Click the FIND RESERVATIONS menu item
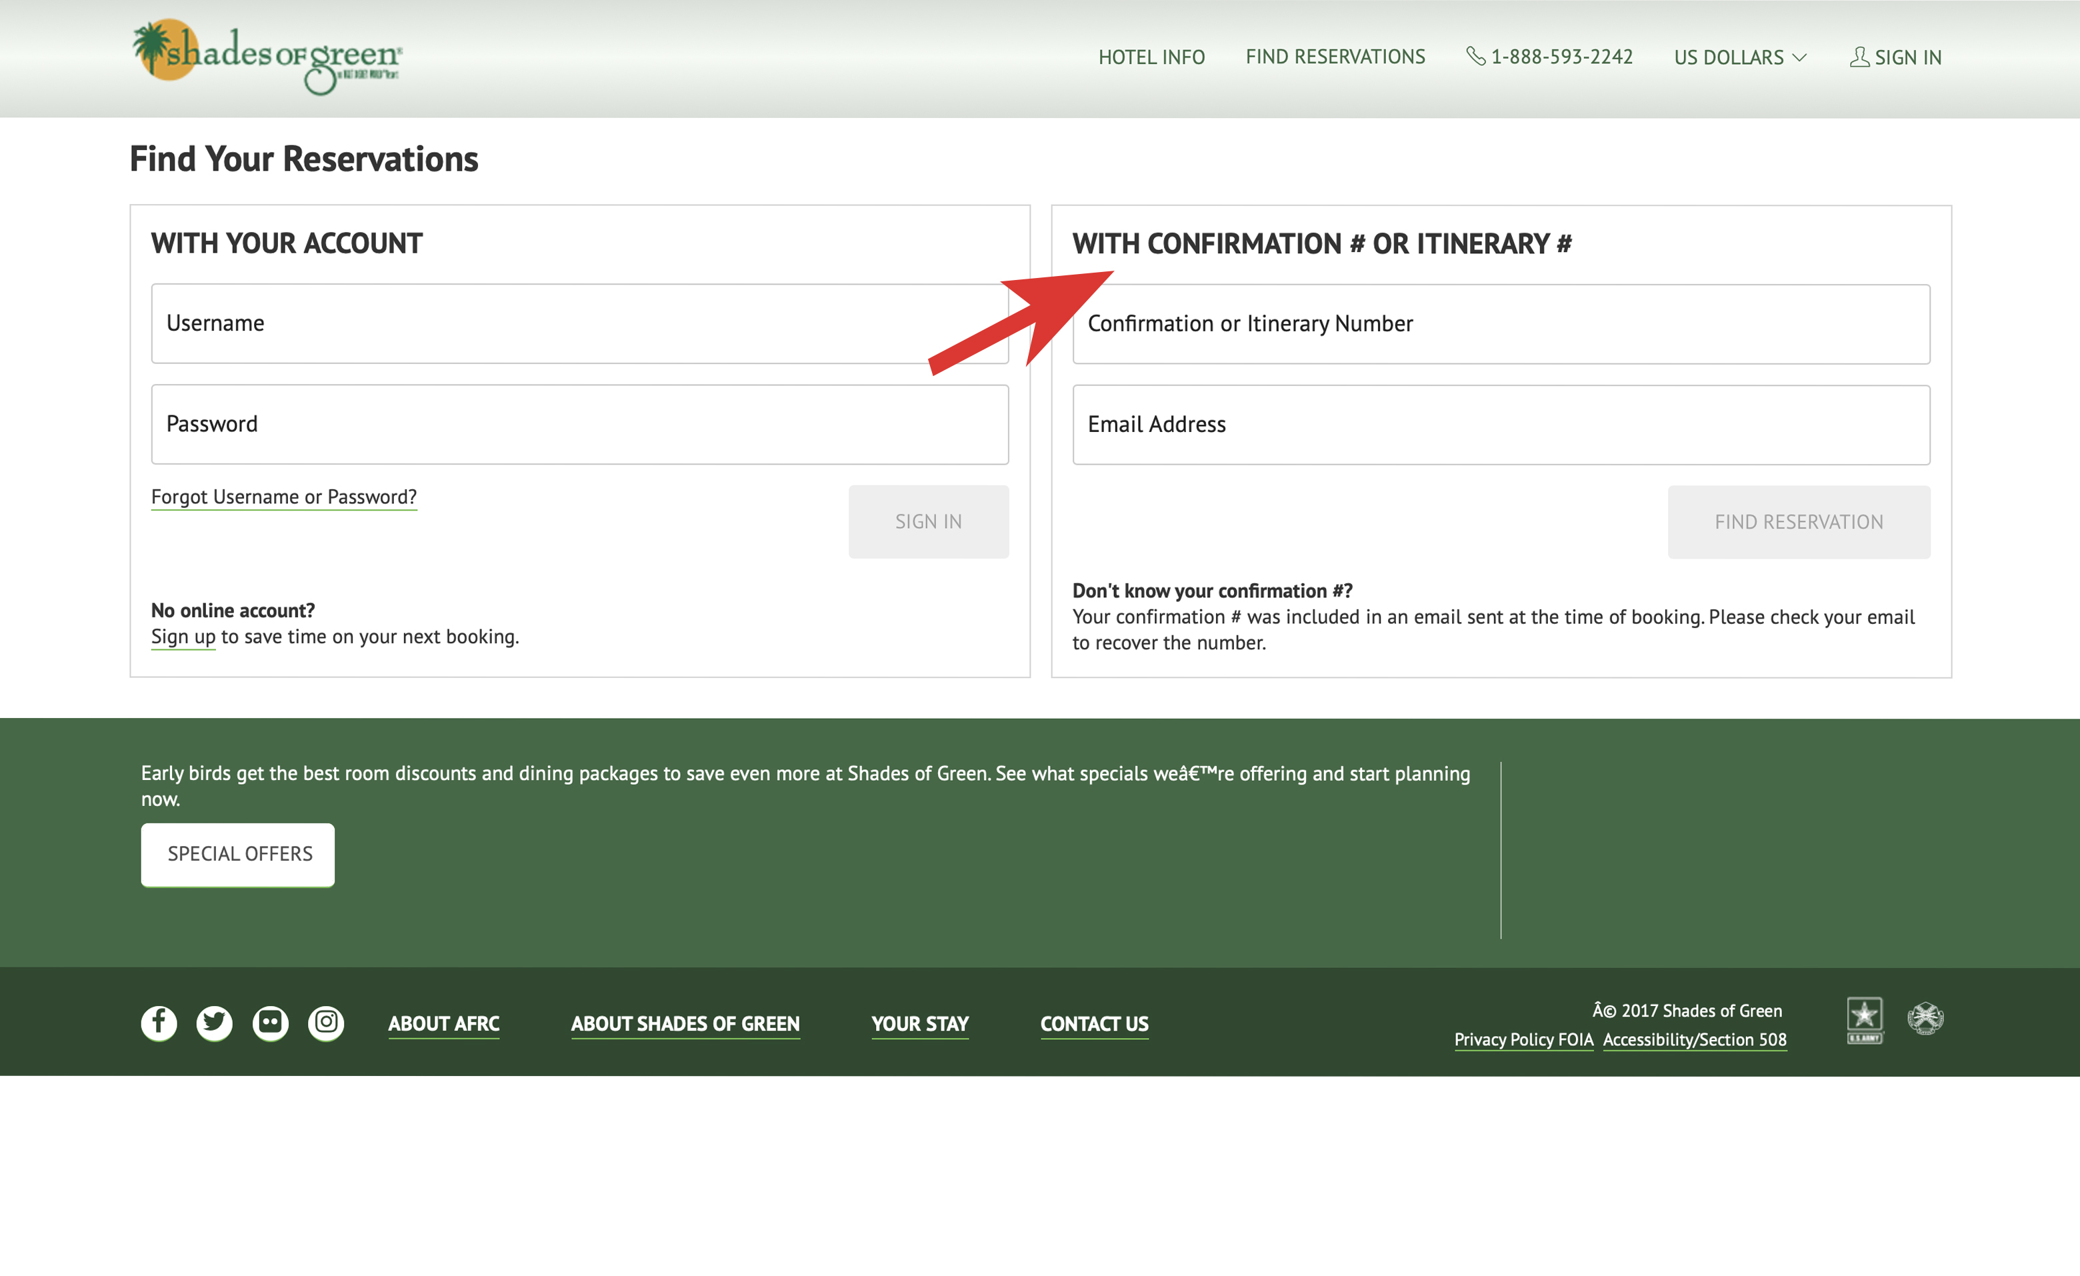The height and width of the screenshot is (1276, 2080). [1334, 57]
